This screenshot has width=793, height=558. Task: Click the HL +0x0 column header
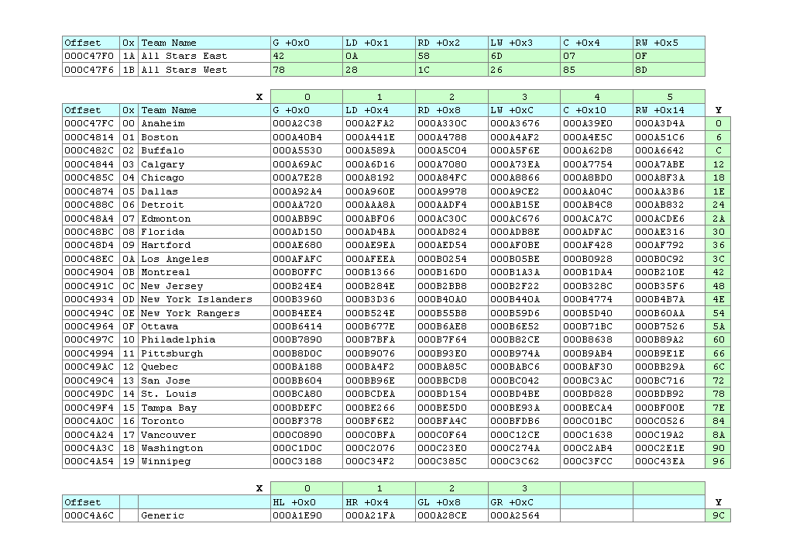tap(306, 502)
